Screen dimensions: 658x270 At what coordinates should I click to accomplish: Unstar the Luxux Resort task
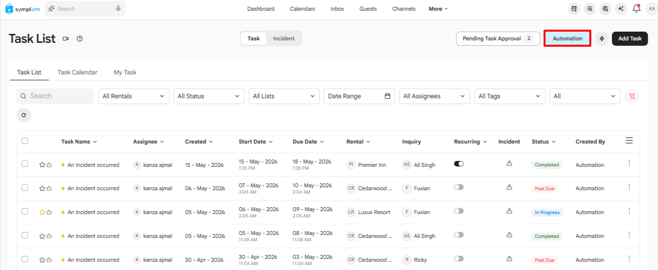tap(42, 212)
